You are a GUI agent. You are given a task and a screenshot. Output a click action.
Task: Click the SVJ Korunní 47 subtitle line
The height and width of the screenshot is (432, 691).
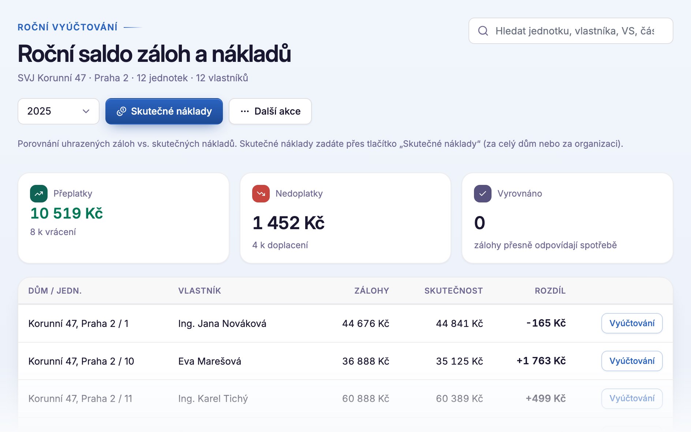pyautogui.click(x=133, y=78)
